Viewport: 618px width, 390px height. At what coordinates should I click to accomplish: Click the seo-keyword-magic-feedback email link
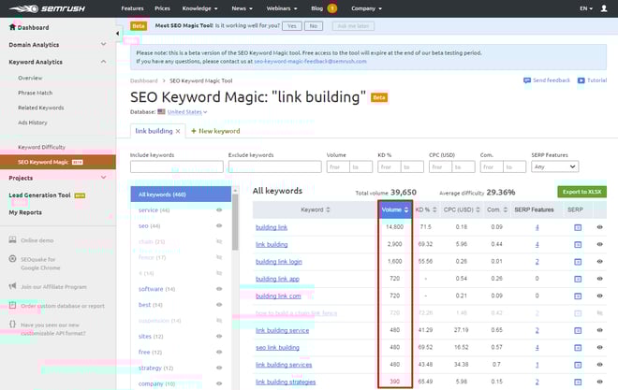click(x=310, y=62)
